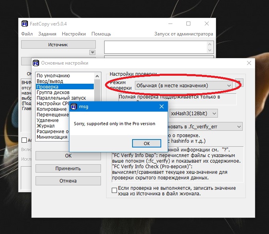Open the .fc_verify_err action dropdown
This screenshot has width=269, height=234.
tap(205, 127)
